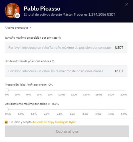The height and width of the screenshot is (142, 133).
Task: Click info icon beside Límite máximo de posiciones diarias
Action: [53, 61]
